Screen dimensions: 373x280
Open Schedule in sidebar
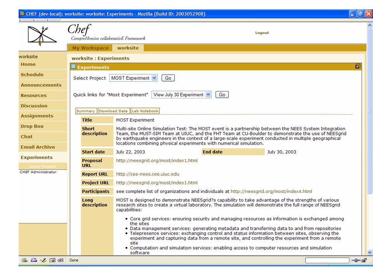coord(32,75)
